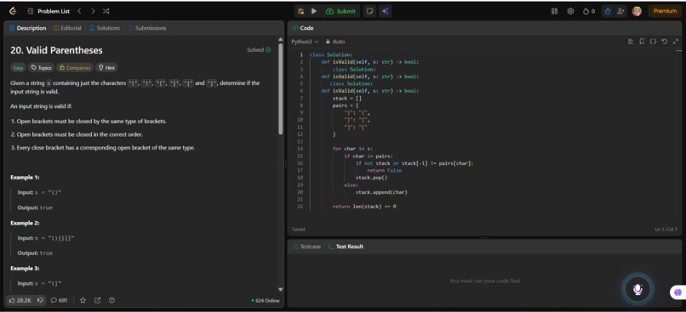Reset code with the undo arrow icon
Image resolution: width=686 pixels, height=312 pixels.
[664, 42]
